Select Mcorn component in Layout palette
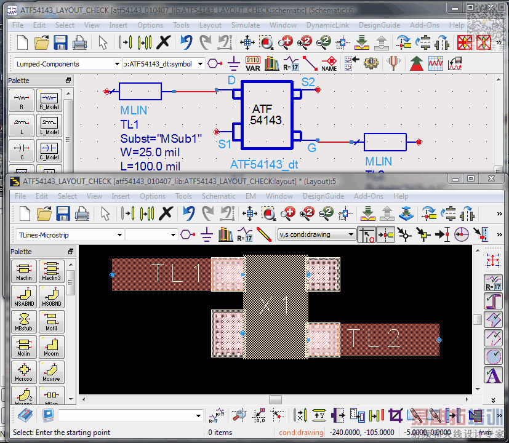 click(51, 347)
